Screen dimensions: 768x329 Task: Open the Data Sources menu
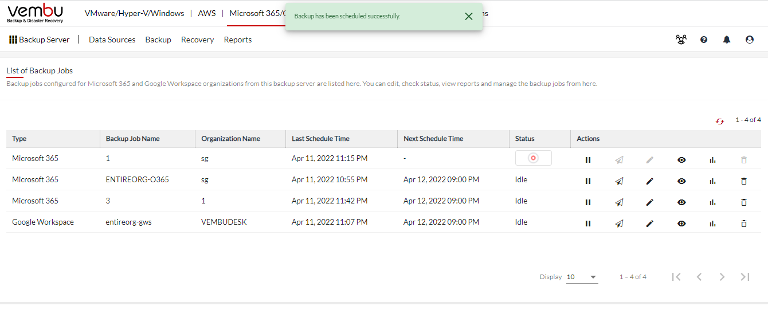[x=112, y=40]
